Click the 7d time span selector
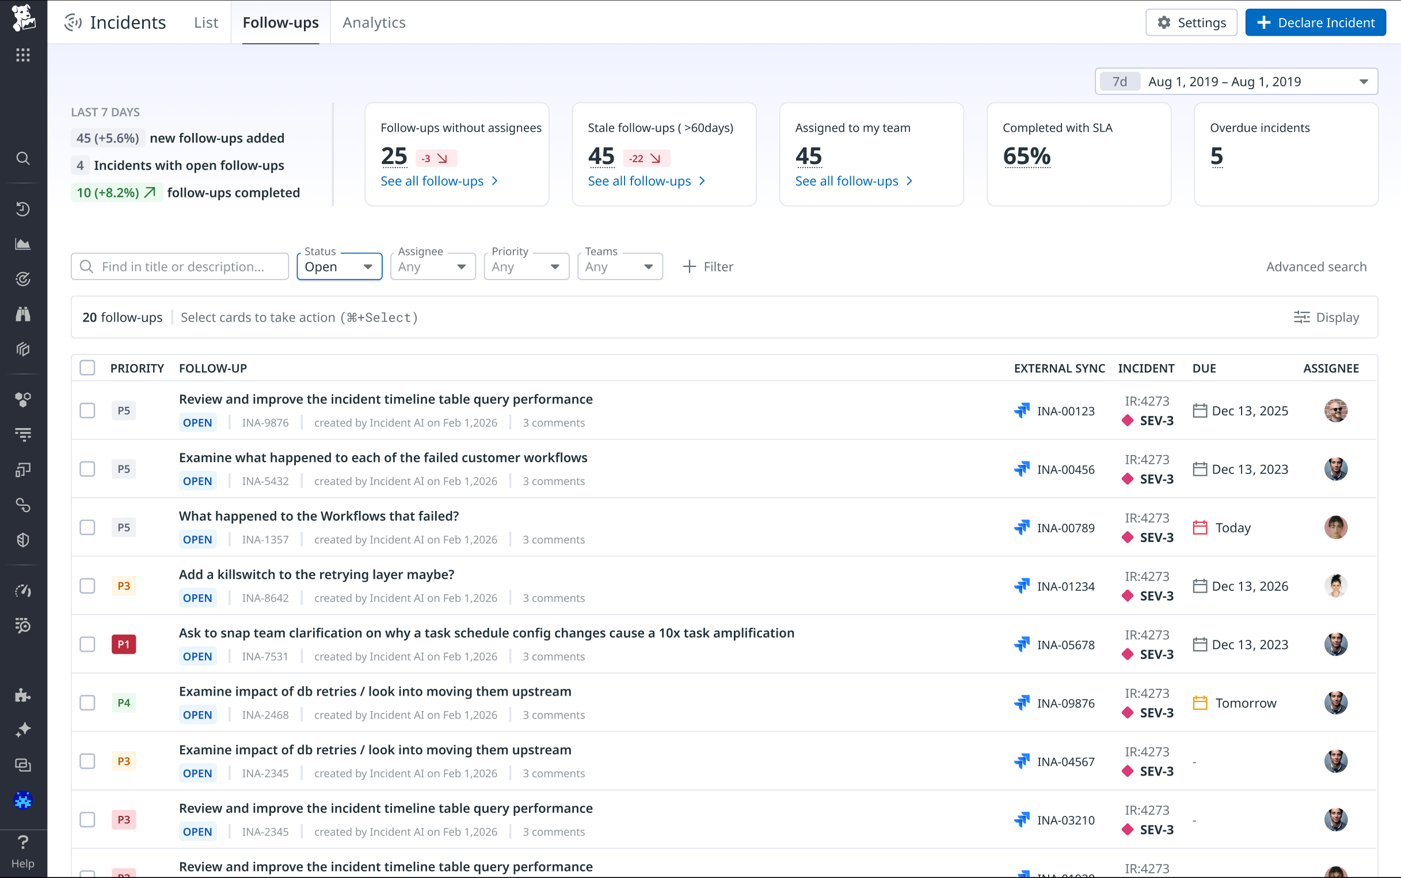This screenshot has height=878, width=1401. click(1120, 82)
